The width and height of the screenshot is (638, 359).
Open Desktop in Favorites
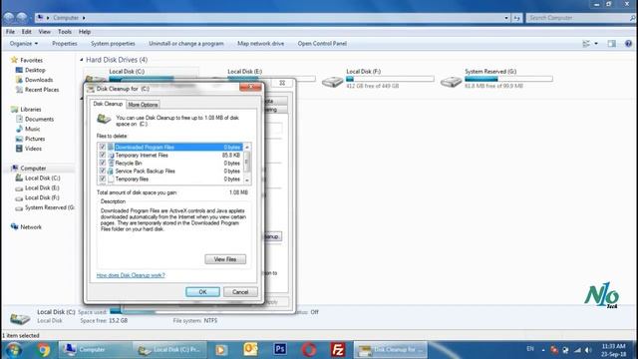point(35,70)
